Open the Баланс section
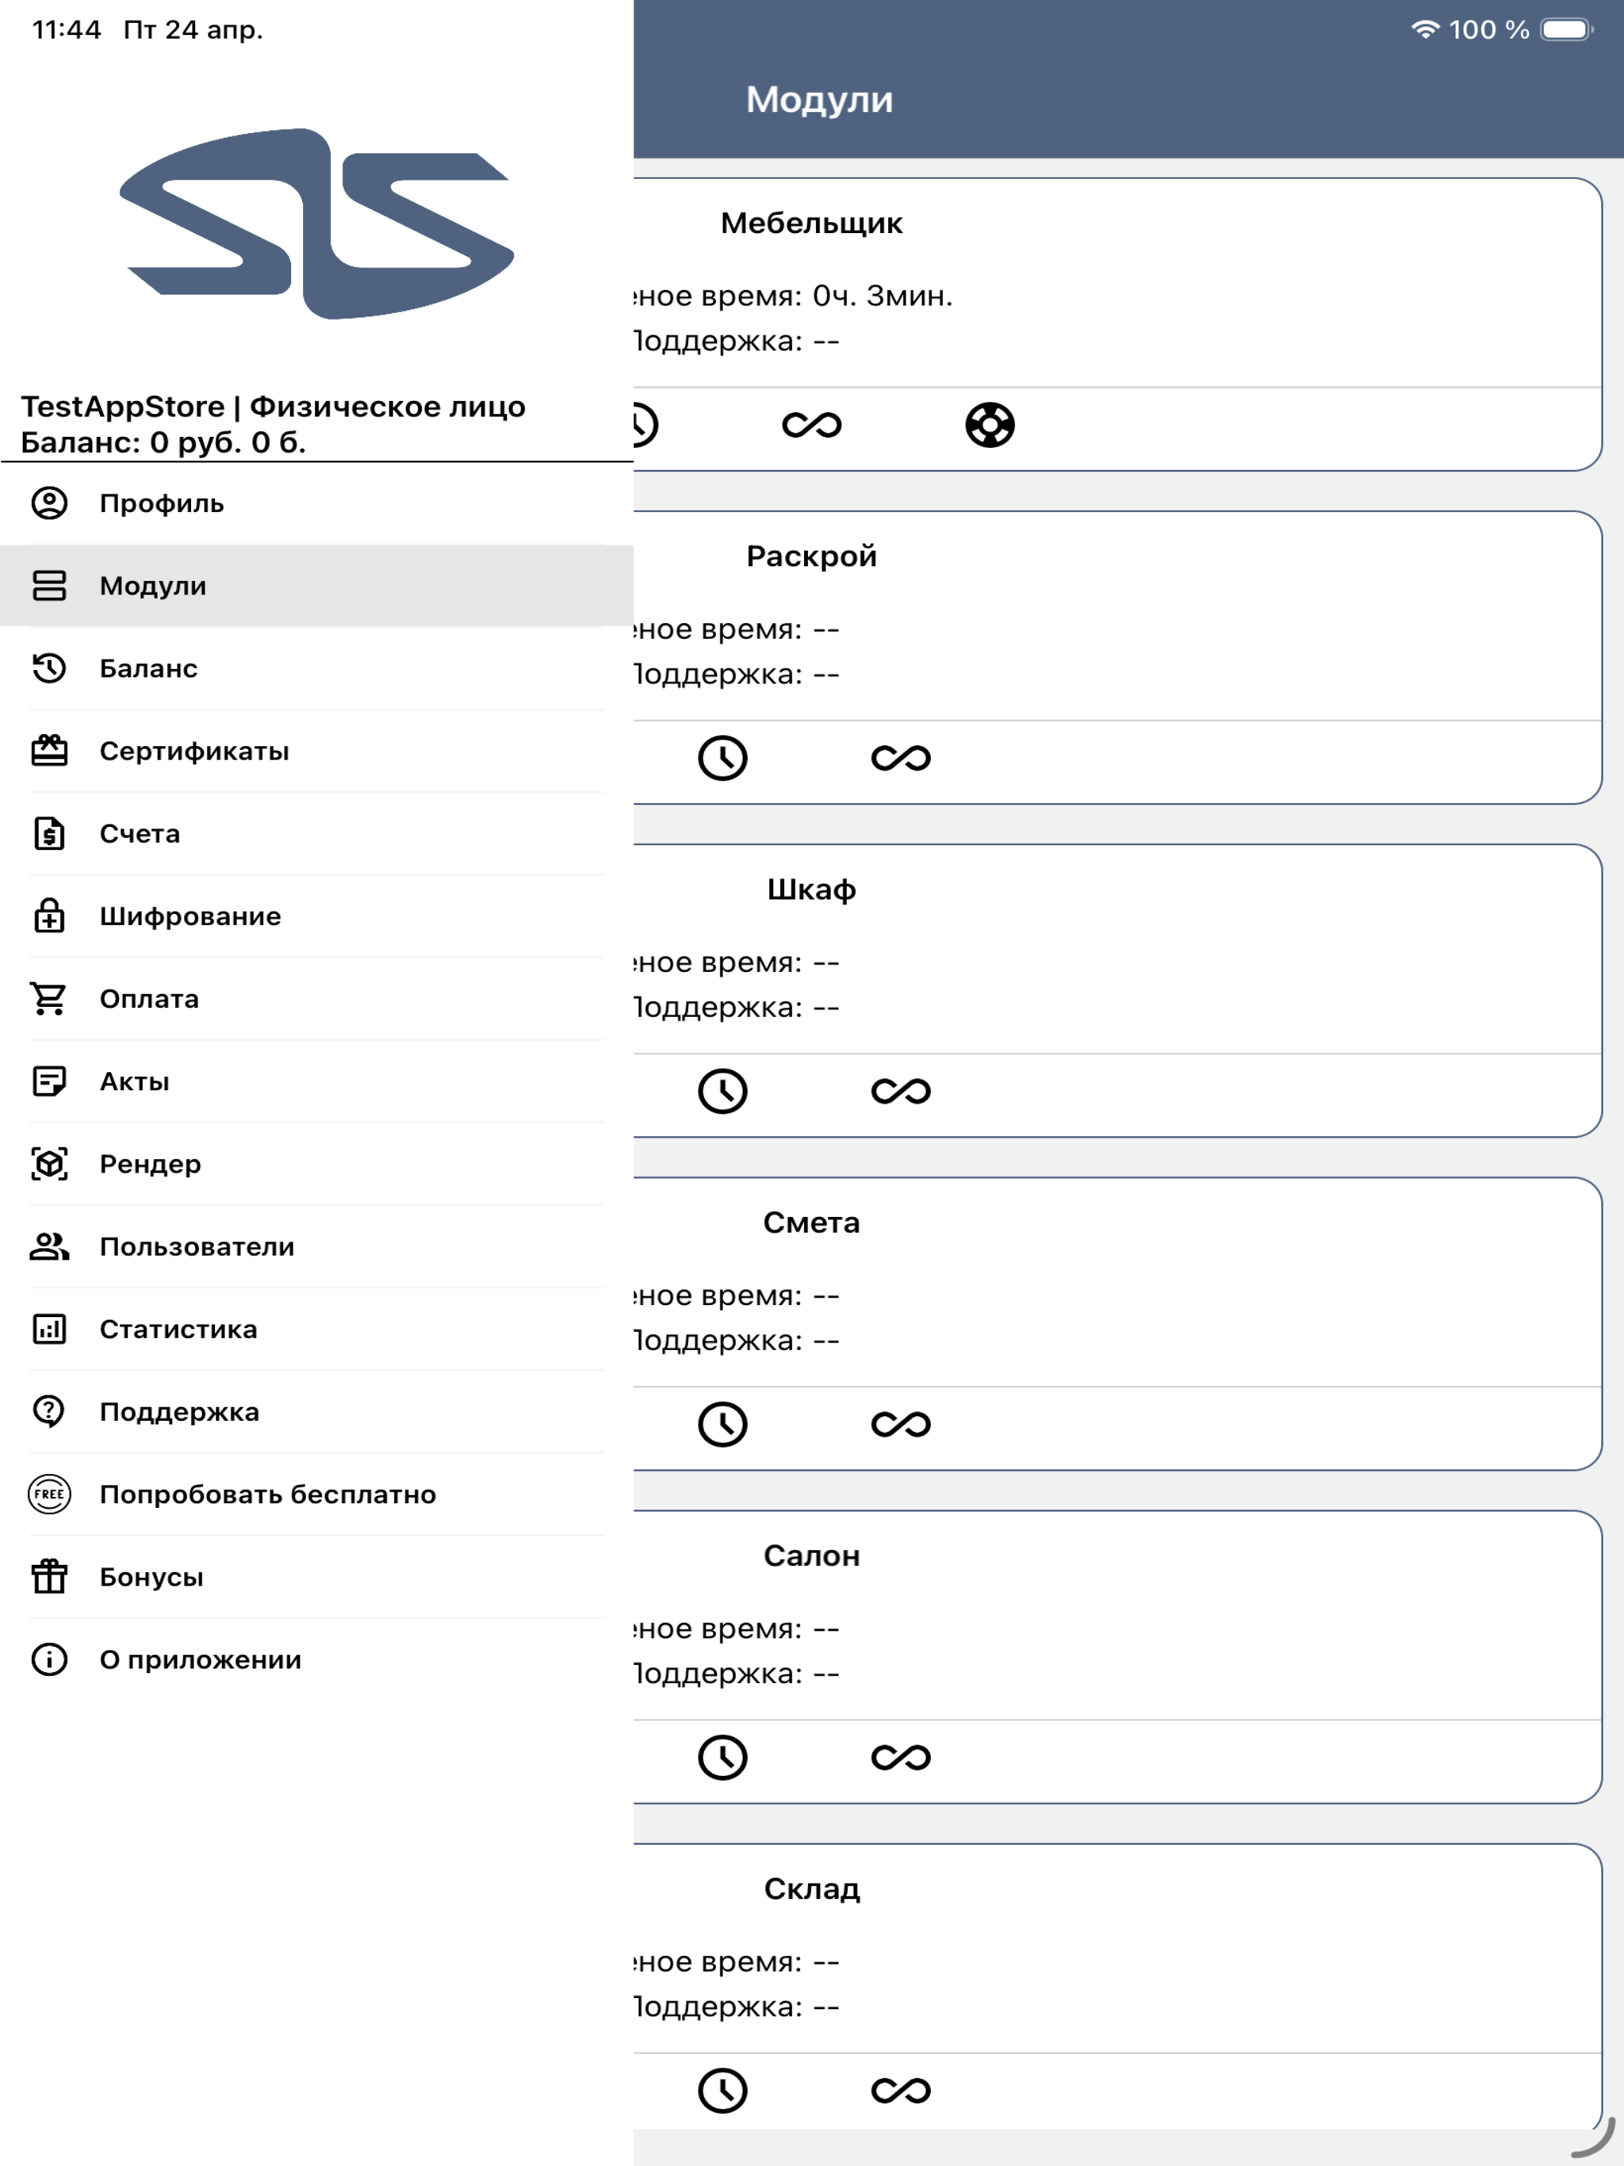This screenshot has height=2166, width=1624. click(x=316, y=669)
